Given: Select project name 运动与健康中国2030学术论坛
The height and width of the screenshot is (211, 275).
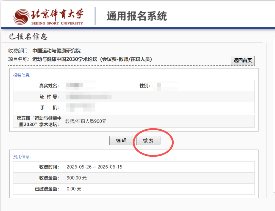Looking at the screenshot, I should 65,59.
